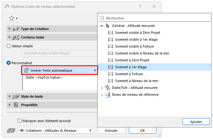Expand the Propriétés panel
This screenshot has height=139, width=213.
(x=9, y=105)
